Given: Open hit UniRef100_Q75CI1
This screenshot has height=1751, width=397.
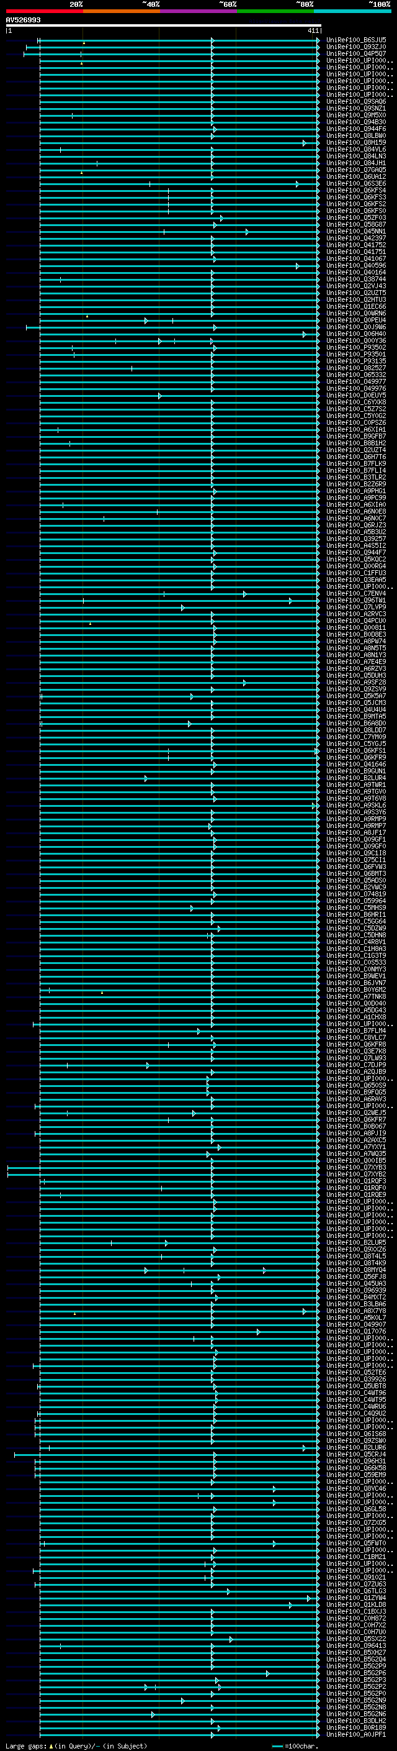Looking at the screenshot, I should coord(356,860).
